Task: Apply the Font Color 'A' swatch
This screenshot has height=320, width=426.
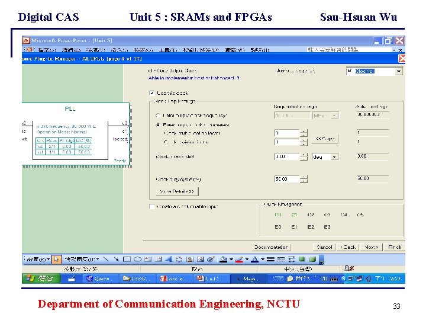Action: pos(254,260)
